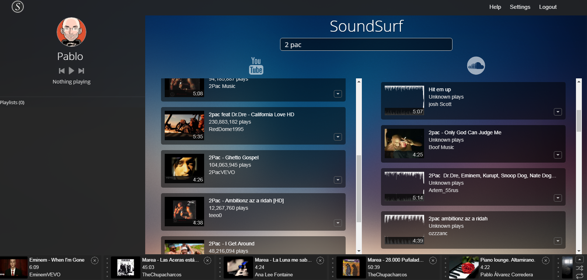
Task: Click the YouTube results scroll-down arrow
Action: pos(359,251)
